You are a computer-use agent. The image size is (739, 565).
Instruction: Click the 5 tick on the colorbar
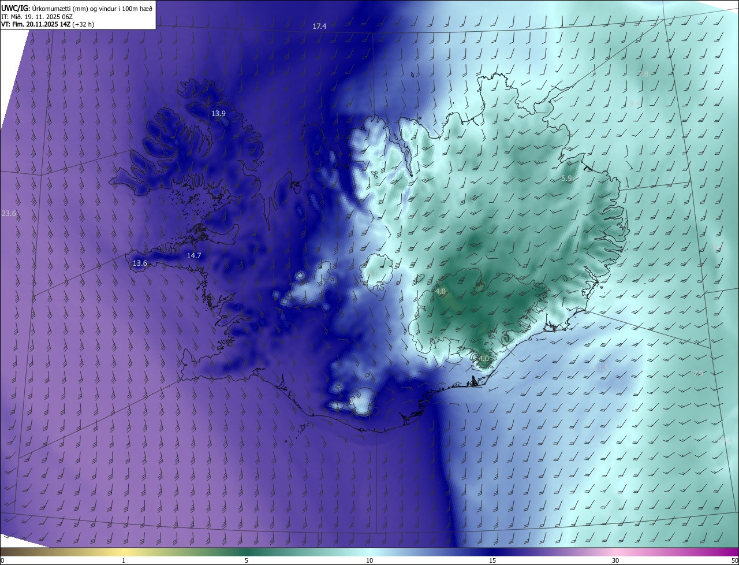click(247, 561)
